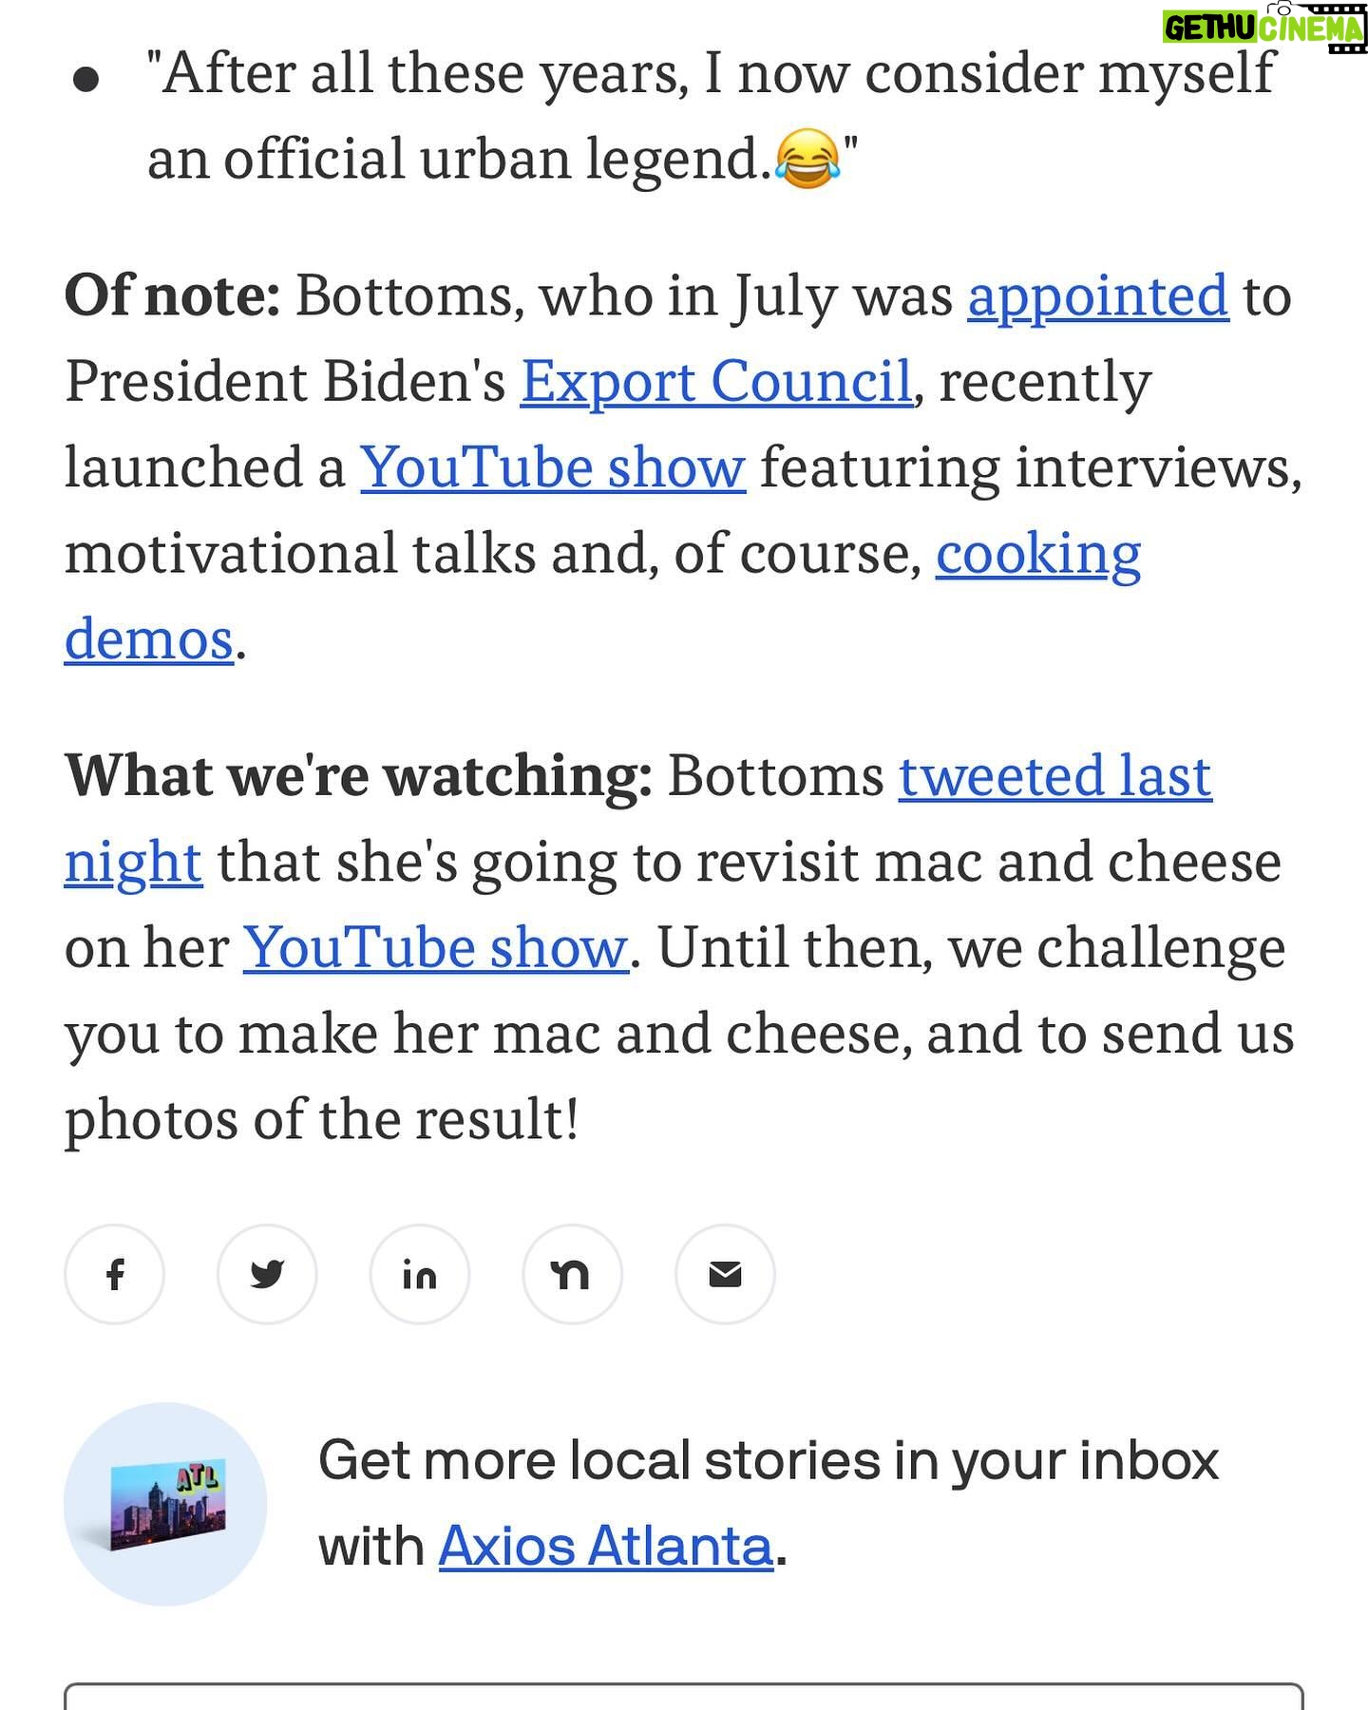Image resolution: width=1368 pixels, height=1710 pixels.
Task: Open the Export Council link
Action: tap(716, 382)
